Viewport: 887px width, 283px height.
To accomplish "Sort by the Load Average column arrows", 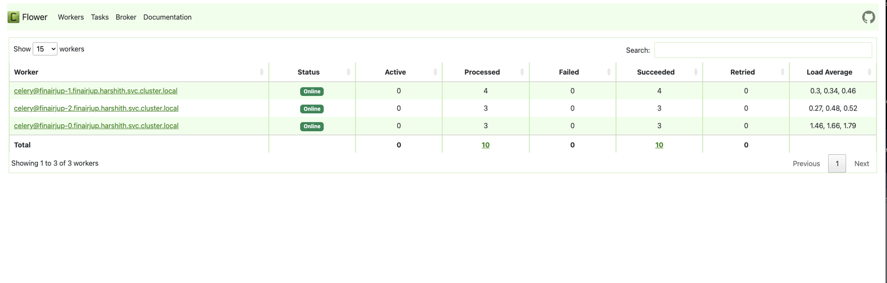I will [869, 72].
